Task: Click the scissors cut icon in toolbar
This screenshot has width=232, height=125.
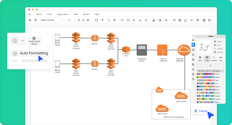Action: (x=30, y=20)
